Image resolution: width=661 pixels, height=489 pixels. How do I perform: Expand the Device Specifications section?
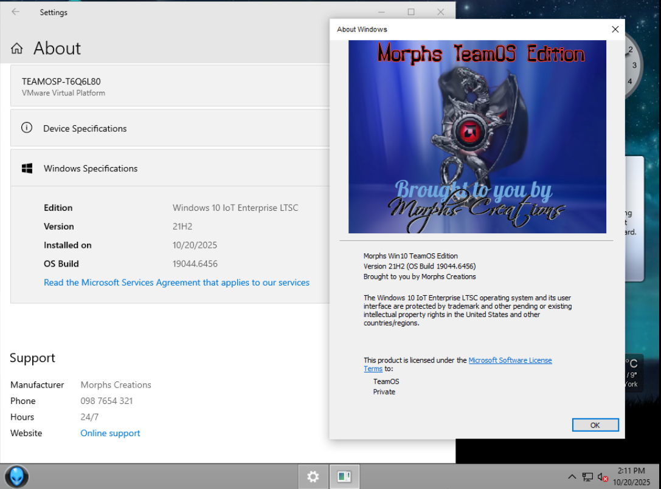[x=170, y=128]
